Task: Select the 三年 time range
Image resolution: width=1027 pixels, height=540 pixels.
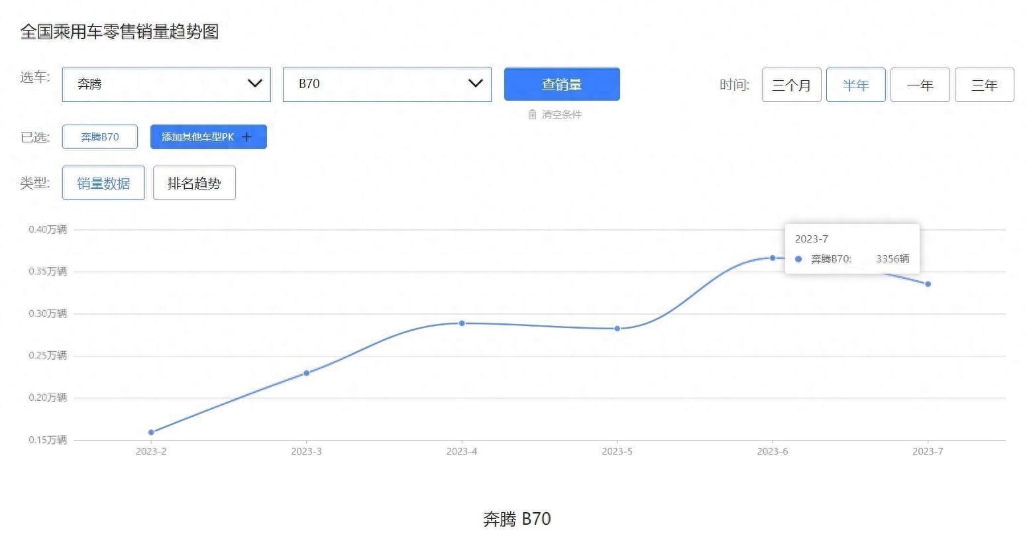Action: coord(985,85)
